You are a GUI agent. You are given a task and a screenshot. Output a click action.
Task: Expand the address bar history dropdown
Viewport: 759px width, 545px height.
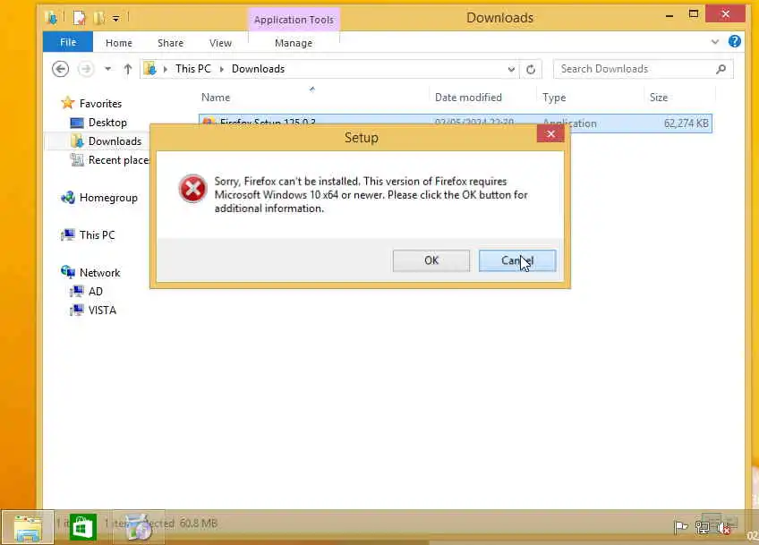(x=511, y=69)
